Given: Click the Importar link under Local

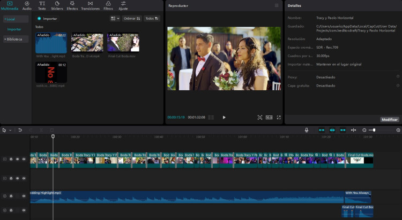Looking at the screenshot, I should (14, 29).
